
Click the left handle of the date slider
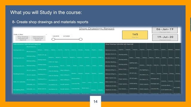tap(53, 39)
